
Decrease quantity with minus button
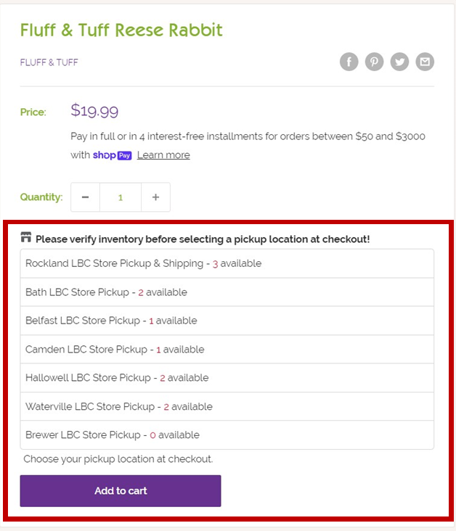(x=85, y=197)
